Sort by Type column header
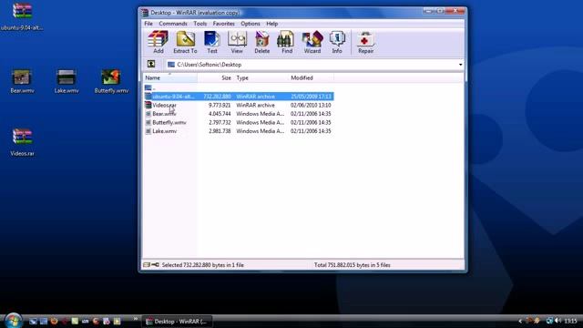Screen dimensions: 583x328 coord(261,77)
